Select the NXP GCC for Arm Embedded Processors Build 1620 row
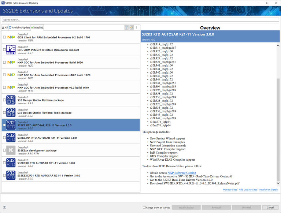Viewport: 281px width, 213px height. [x=71, y=62]
